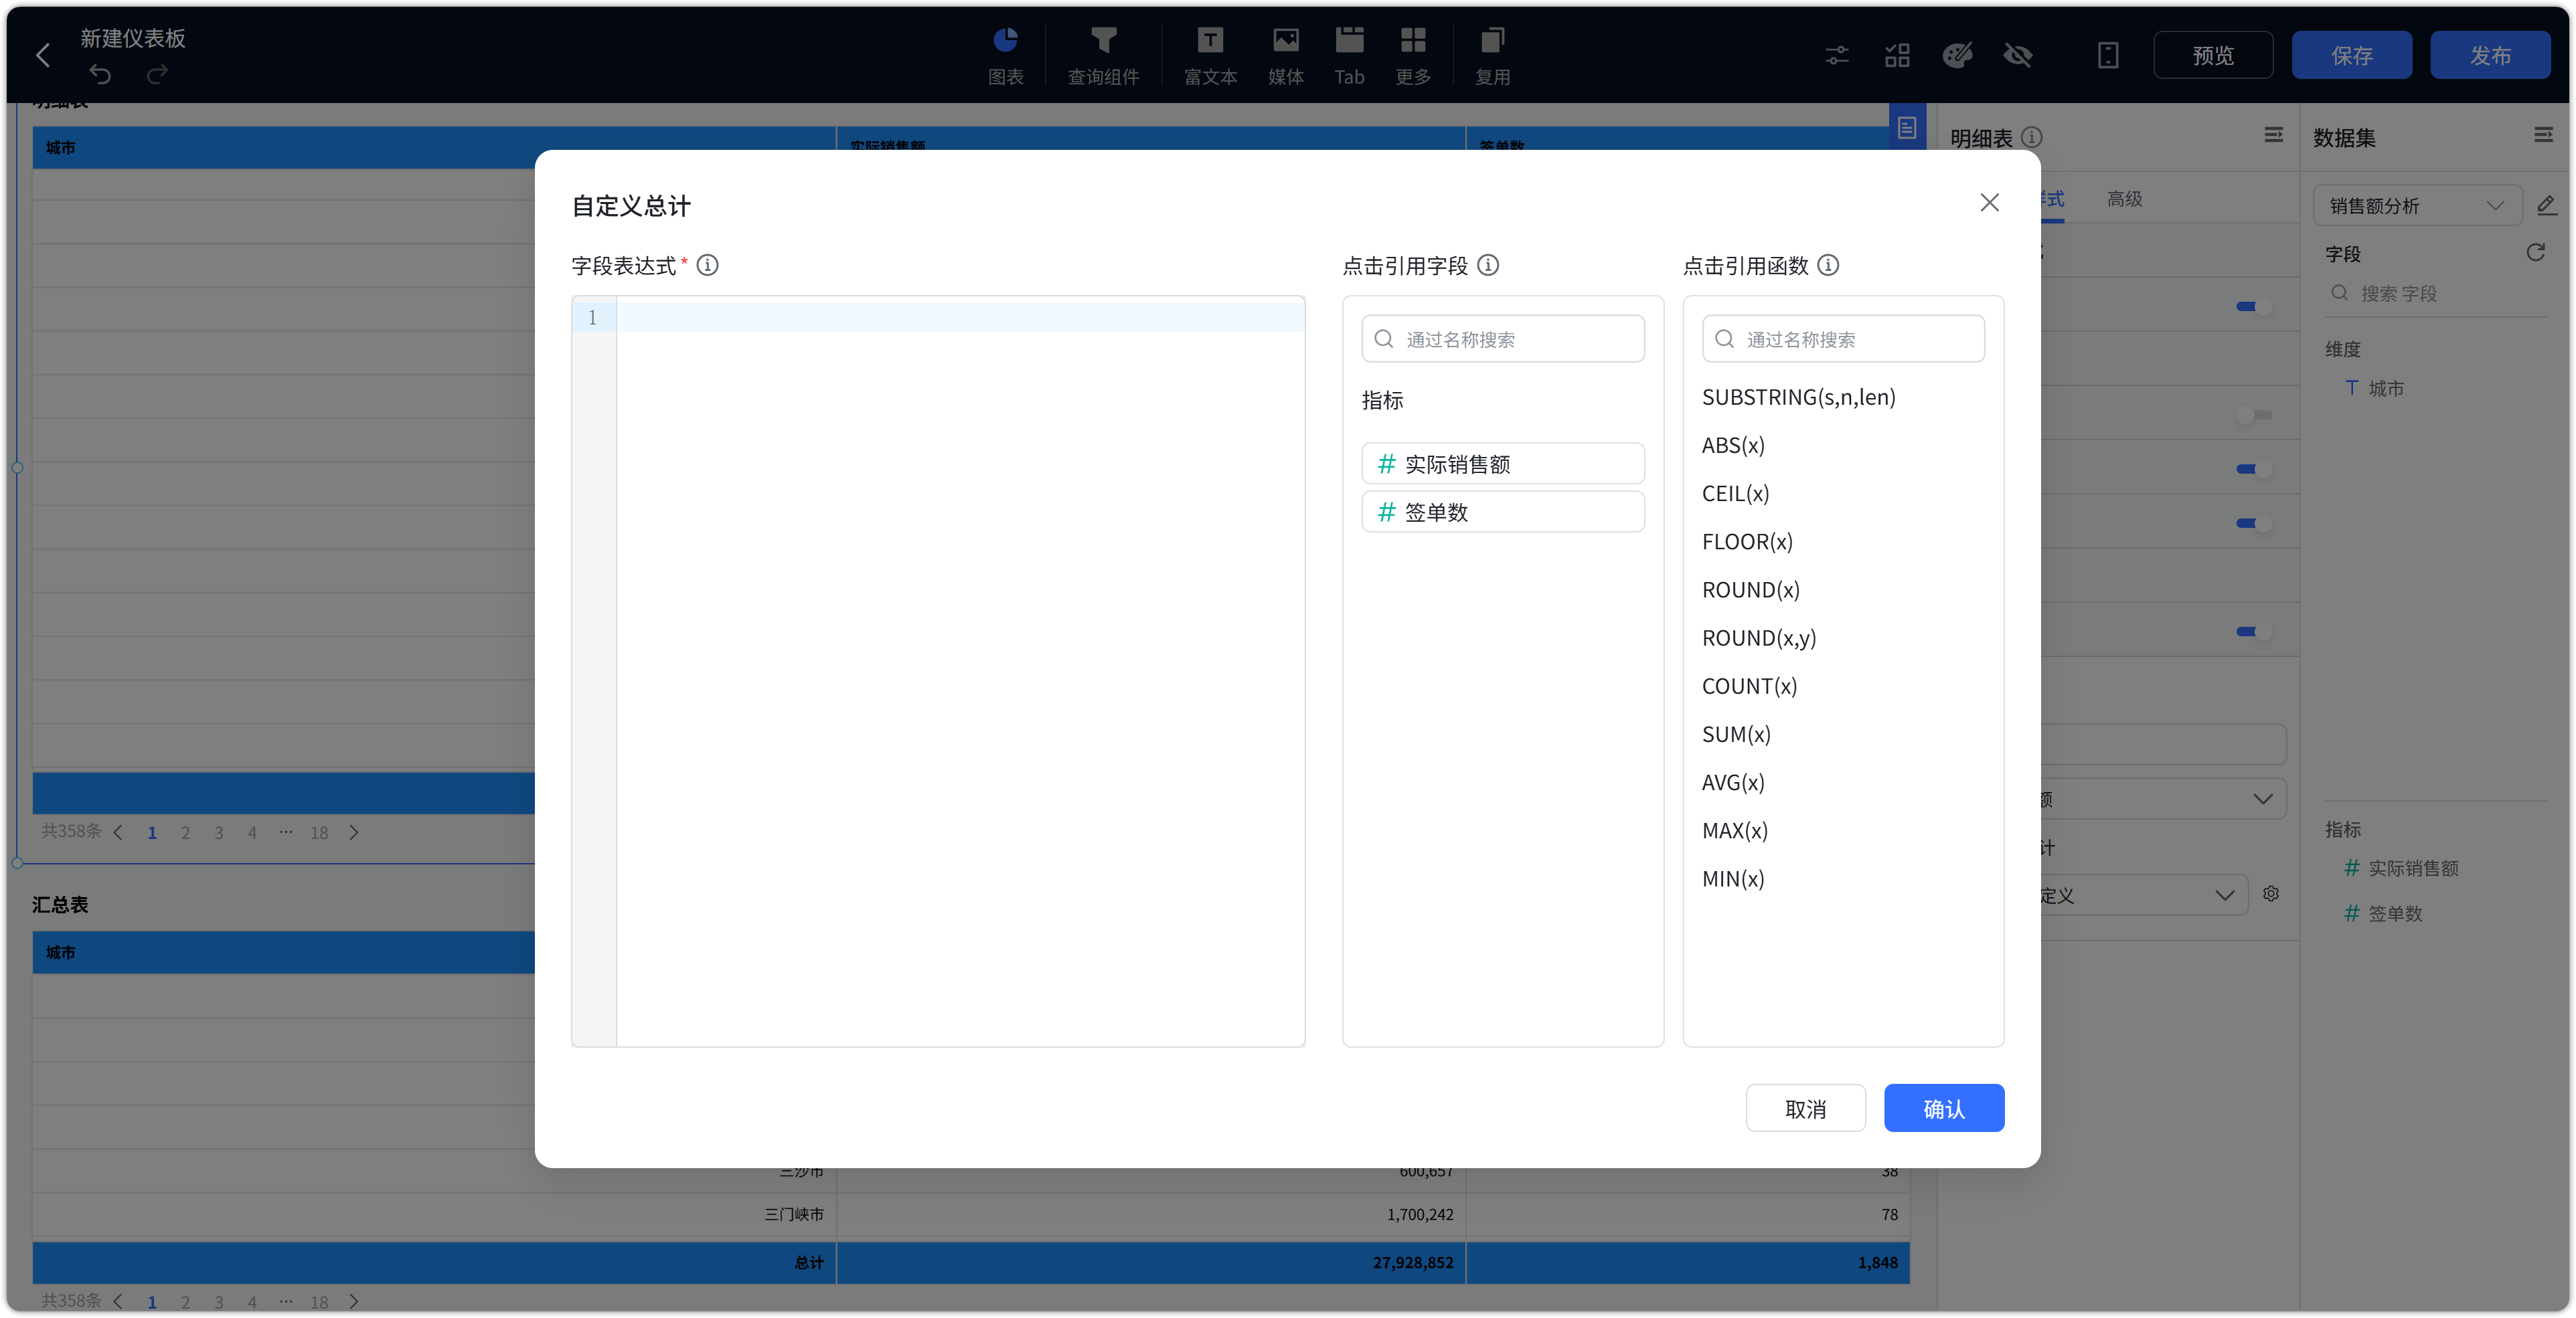Open custom total settings gear icon

tap(2271, 893)
